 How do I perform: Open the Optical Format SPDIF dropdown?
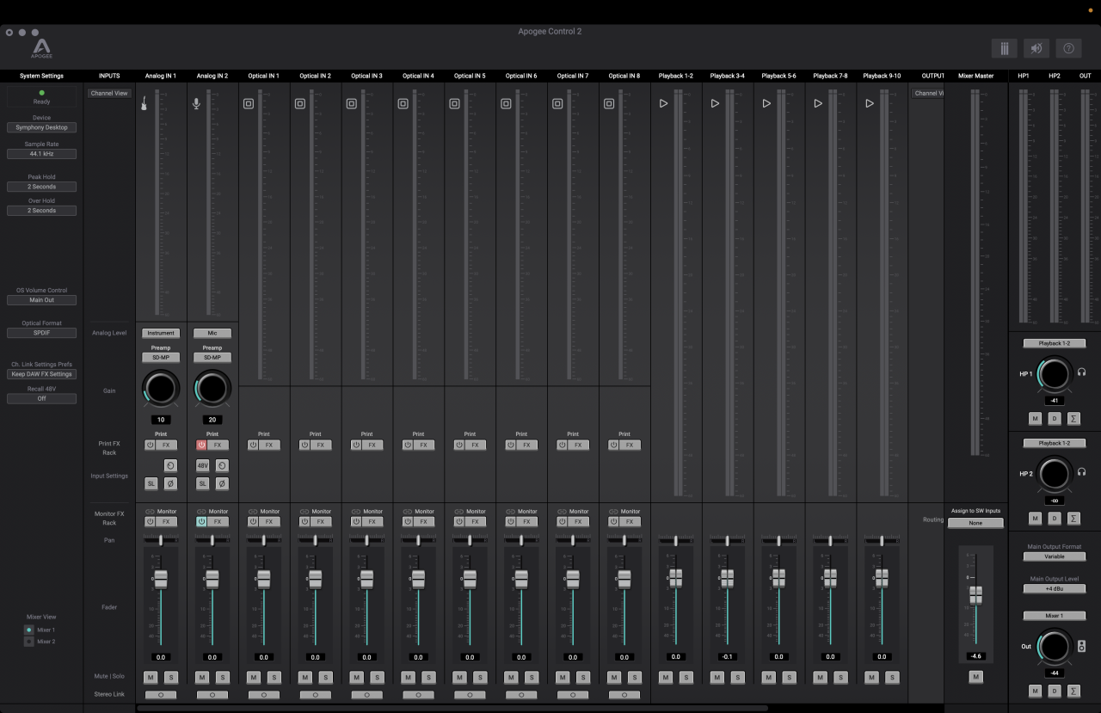(x=41, y=333)
